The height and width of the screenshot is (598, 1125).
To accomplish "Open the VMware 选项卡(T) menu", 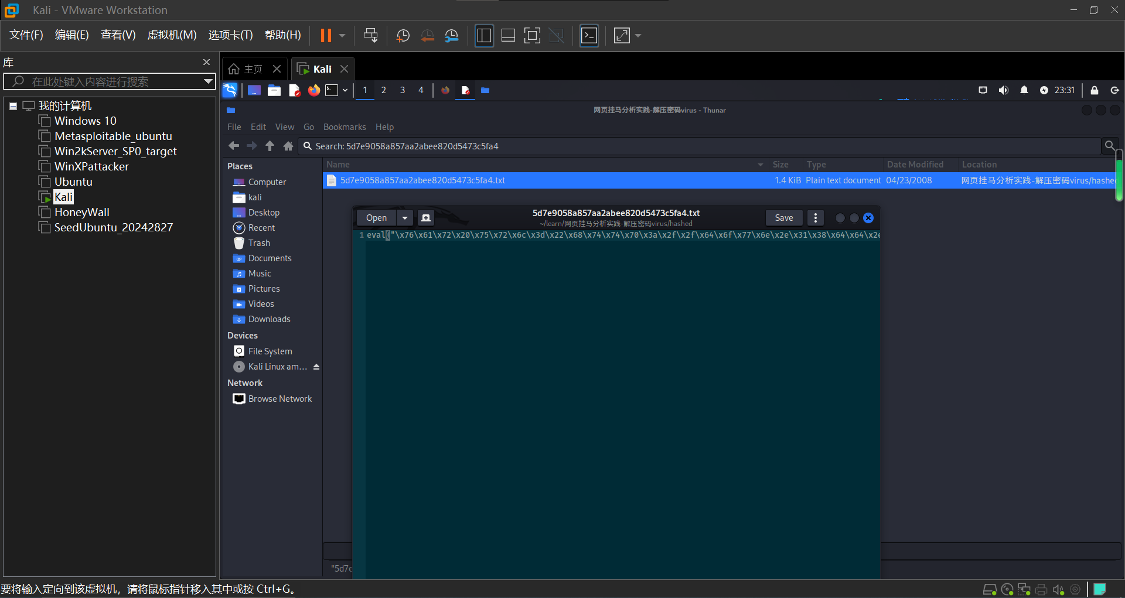I will point(231,35).
